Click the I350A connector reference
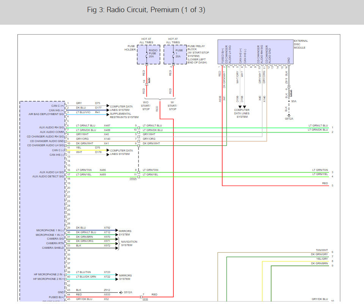Screen dimensions: 364x308 click(133, 179)
